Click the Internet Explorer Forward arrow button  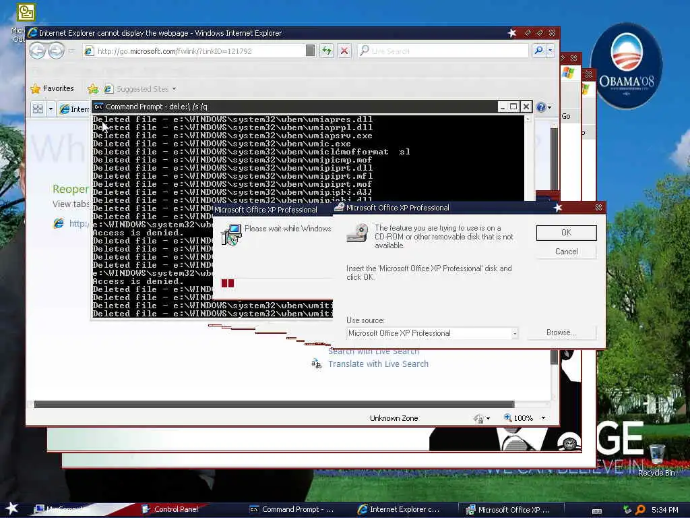point(56,51)
